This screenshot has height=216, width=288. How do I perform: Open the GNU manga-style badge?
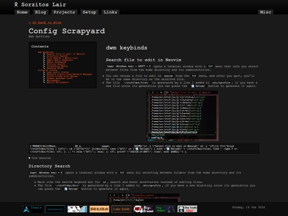click(x=77, y=209)
